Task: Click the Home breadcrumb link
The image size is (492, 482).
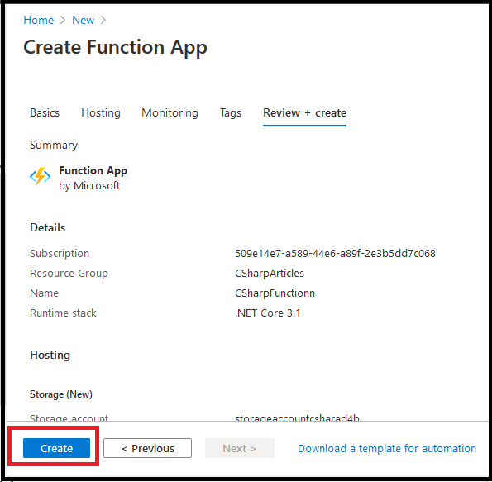Action: tap(39, 20)
